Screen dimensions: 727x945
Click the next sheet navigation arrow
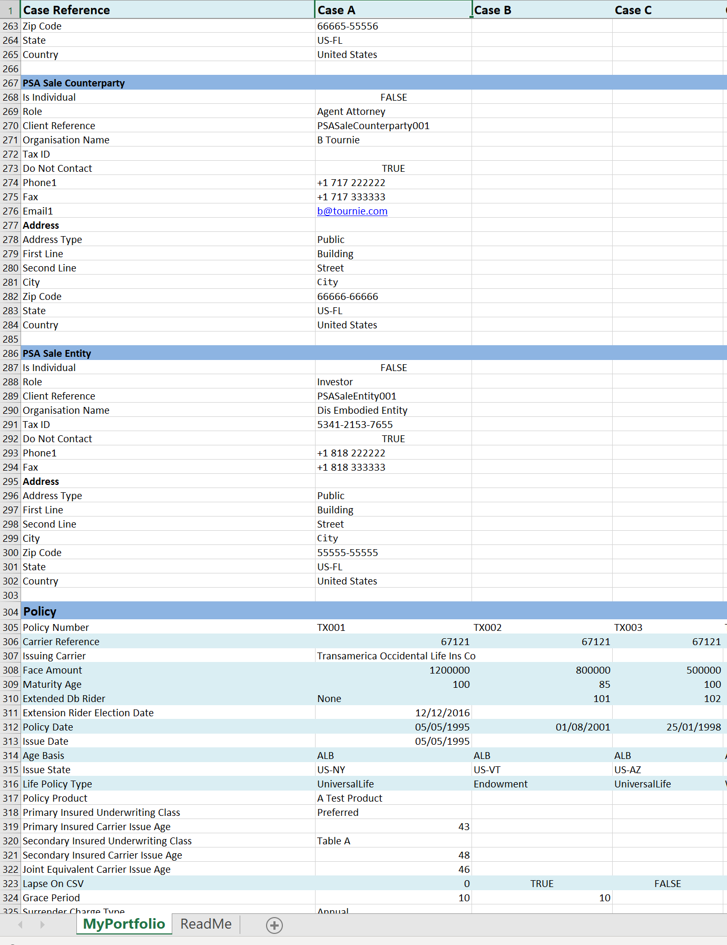pos(42,924)
